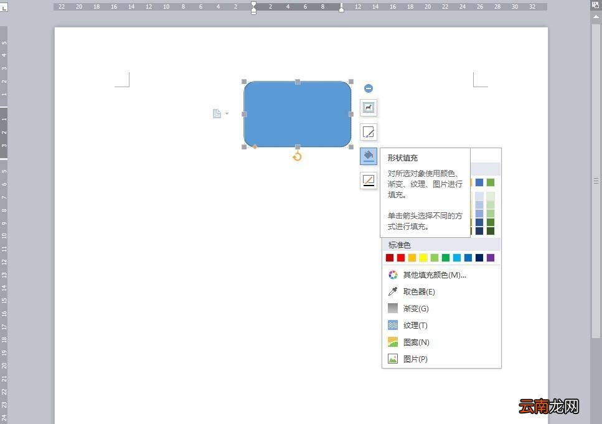Click the pattern icon beside 图案
Viewport: 602px width, 424px height.
coord(393,342)
